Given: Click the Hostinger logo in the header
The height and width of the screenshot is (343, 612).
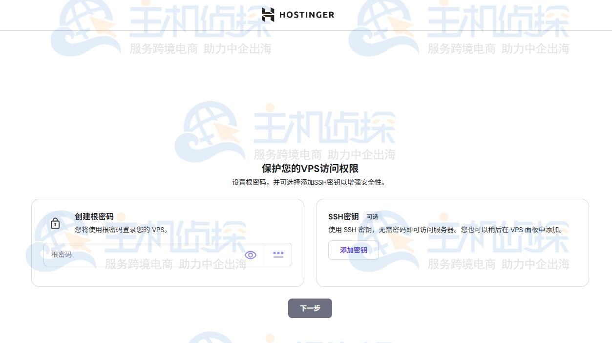Looking at the screenshot, I should [297, 15].
